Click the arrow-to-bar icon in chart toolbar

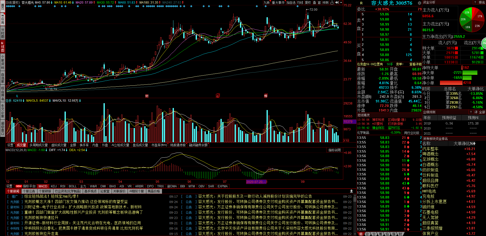coord(337,3)
